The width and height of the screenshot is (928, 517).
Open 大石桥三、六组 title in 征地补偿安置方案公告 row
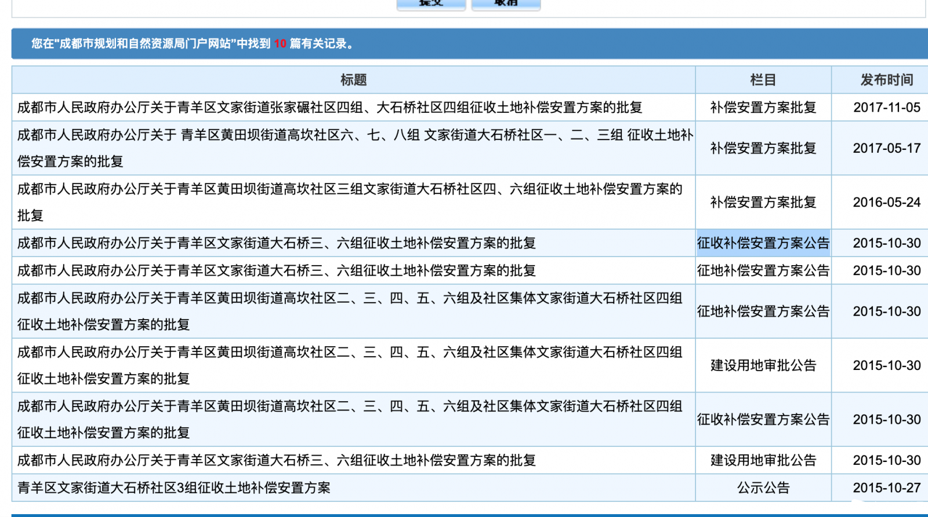pyautogui.click(x=276, y=270)
